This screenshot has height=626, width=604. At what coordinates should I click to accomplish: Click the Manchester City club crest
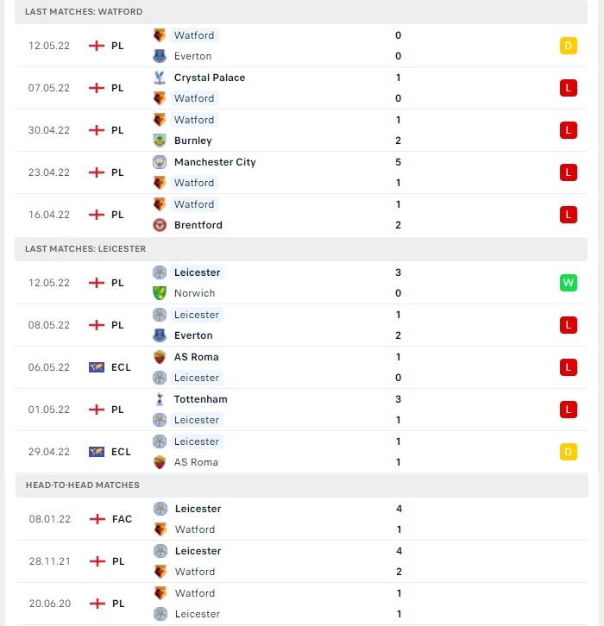160,162
